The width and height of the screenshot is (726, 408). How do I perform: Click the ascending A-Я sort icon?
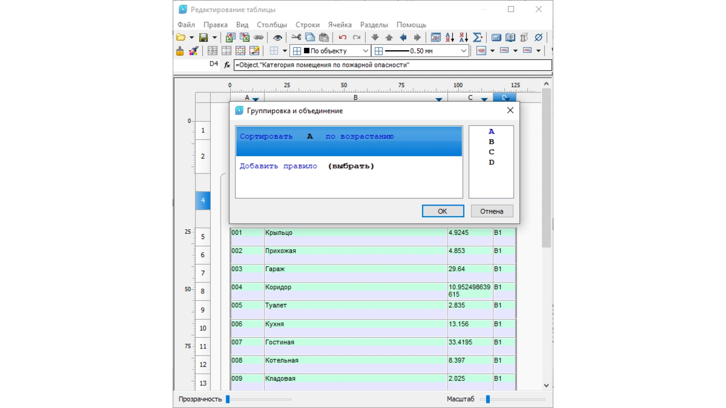click(450, 38)
